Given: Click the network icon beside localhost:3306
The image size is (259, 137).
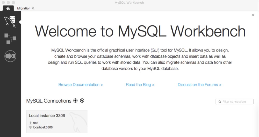Looking at the screenshot, I should tap(30, 127).
